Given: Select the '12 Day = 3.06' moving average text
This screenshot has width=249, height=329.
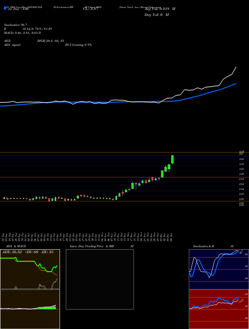Looking at the screenshot, I should 18,9.
